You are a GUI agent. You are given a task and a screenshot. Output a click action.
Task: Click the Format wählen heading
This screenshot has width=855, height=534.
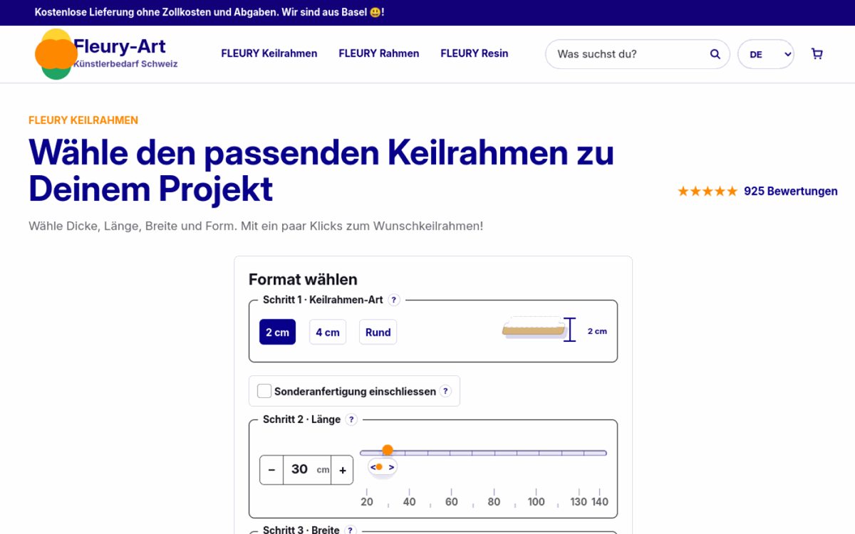[303, 280]
